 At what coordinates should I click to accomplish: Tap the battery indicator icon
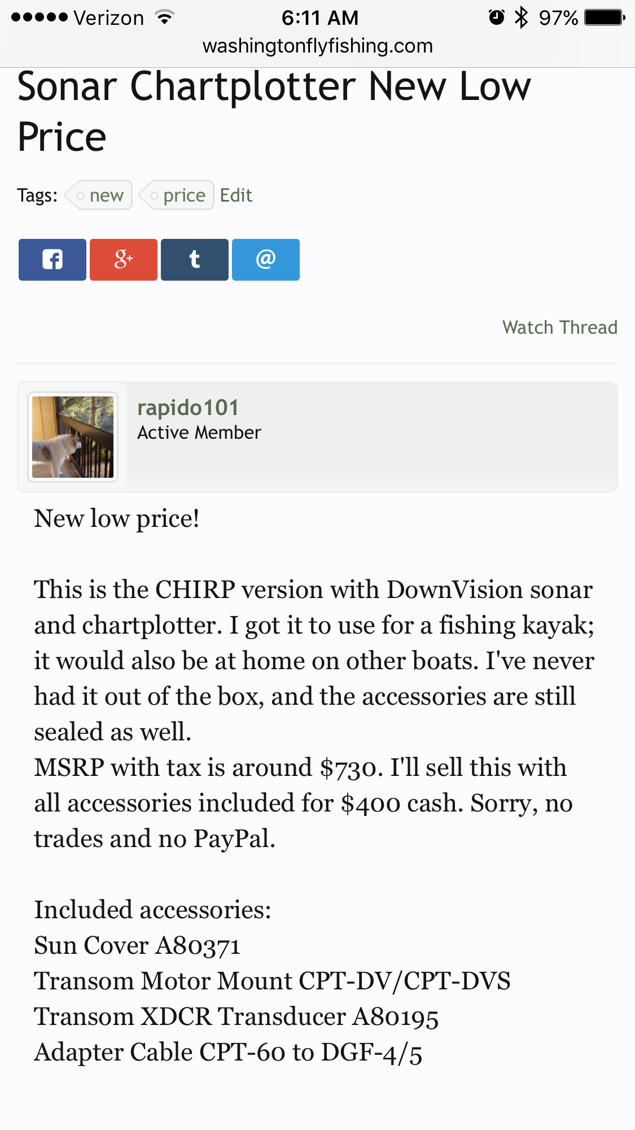point(605,18)
